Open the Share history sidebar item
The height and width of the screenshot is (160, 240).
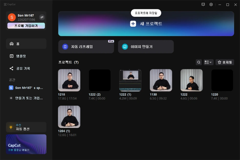click(26, 68)
